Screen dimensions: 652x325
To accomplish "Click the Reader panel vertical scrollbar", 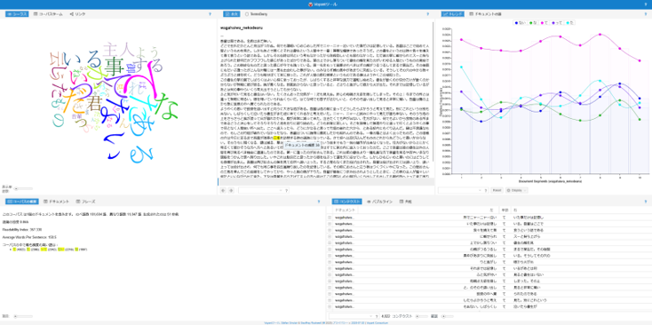I will 433,91.
